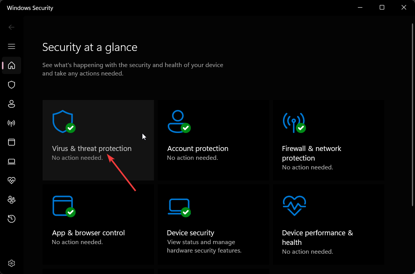Click the antenna icon on Firewall card

pyautogui.click(x=294, y=122)
